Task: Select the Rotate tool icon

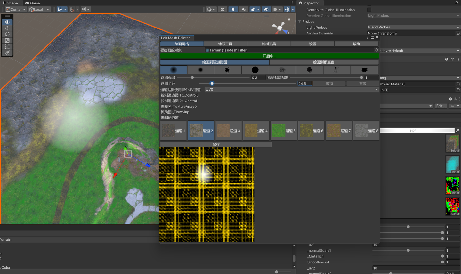Action: coord(7,34)
